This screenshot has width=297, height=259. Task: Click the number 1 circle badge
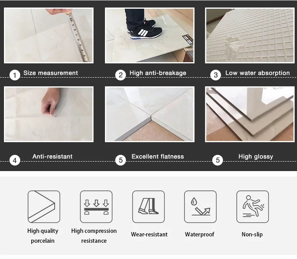point(15,75)
